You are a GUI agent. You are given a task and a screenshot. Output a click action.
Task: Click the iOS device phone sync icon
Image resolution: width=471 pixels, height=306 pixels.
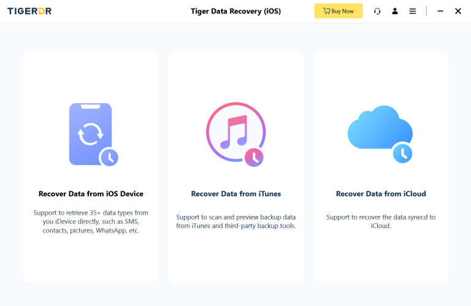click(90, 134)
